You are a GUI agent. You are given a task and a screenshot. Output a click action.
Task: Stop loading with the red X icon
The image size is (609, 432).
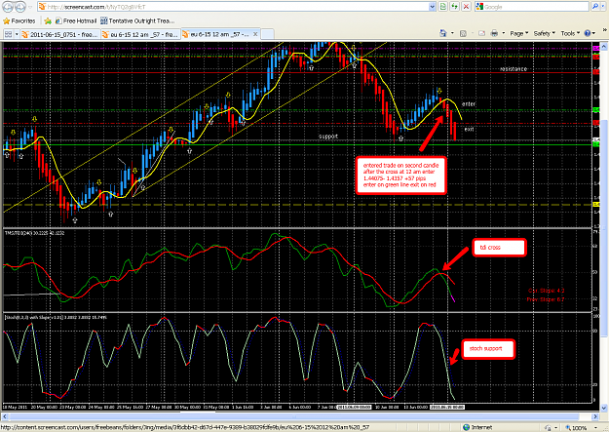click(466, 7)
